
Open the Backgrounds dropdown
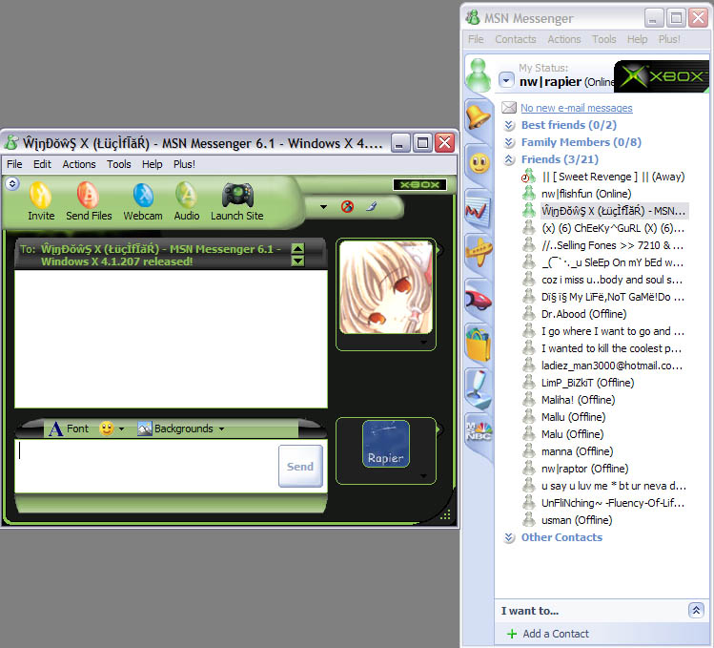tap(181, 429)
